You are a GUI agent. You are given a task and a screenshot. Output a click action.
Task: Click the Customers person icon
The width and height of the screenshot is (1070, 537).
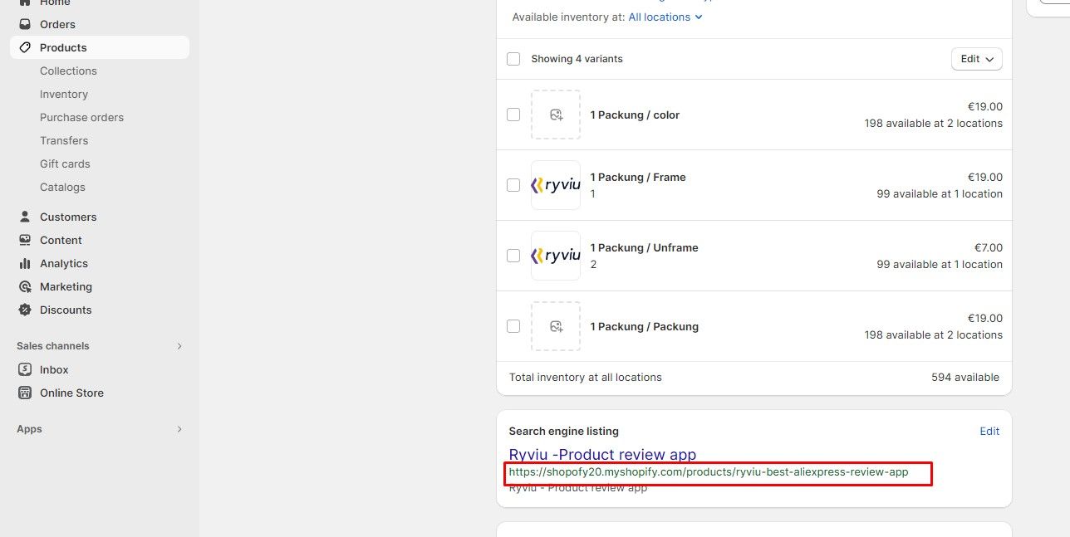click(x=25, y=217)
